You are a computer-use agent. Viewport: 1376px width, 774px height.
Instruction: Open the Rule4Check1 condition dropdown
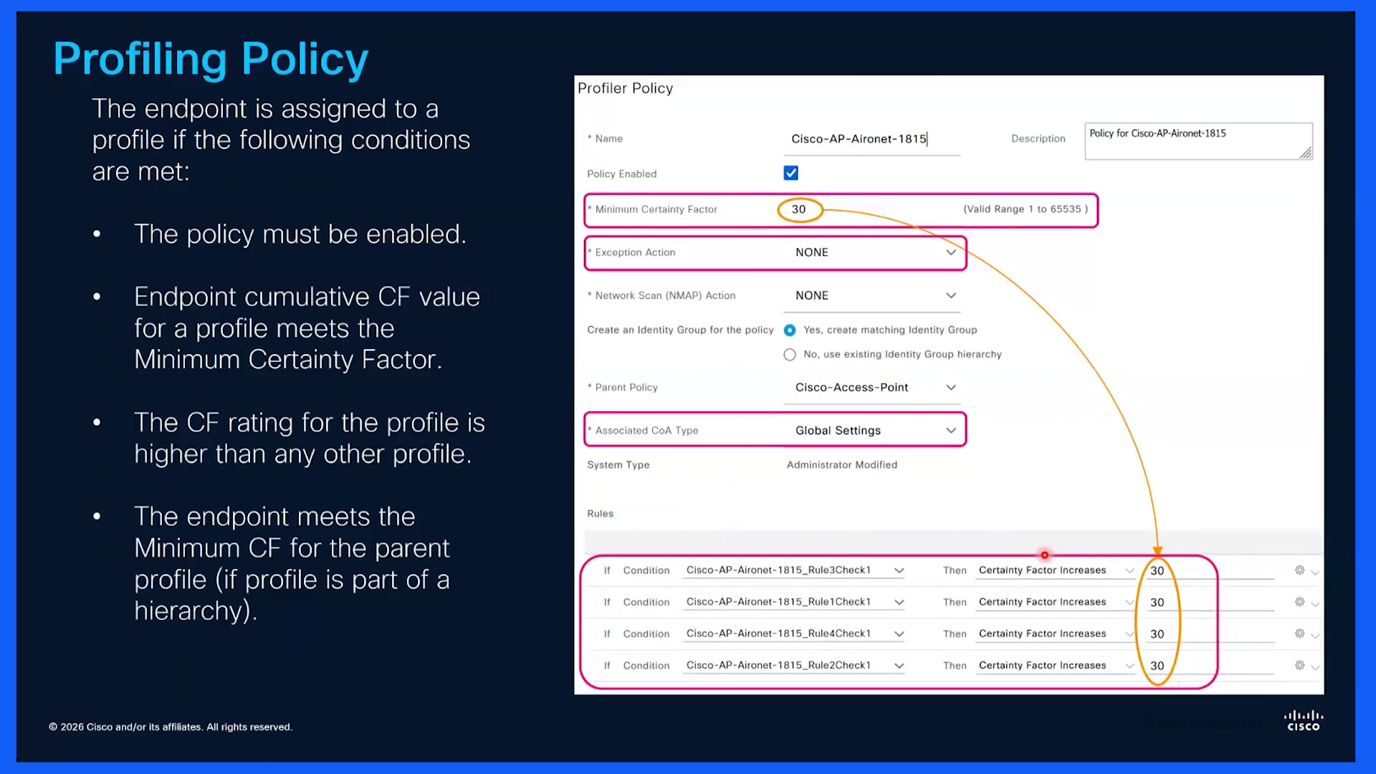click(x=794, y=634)
